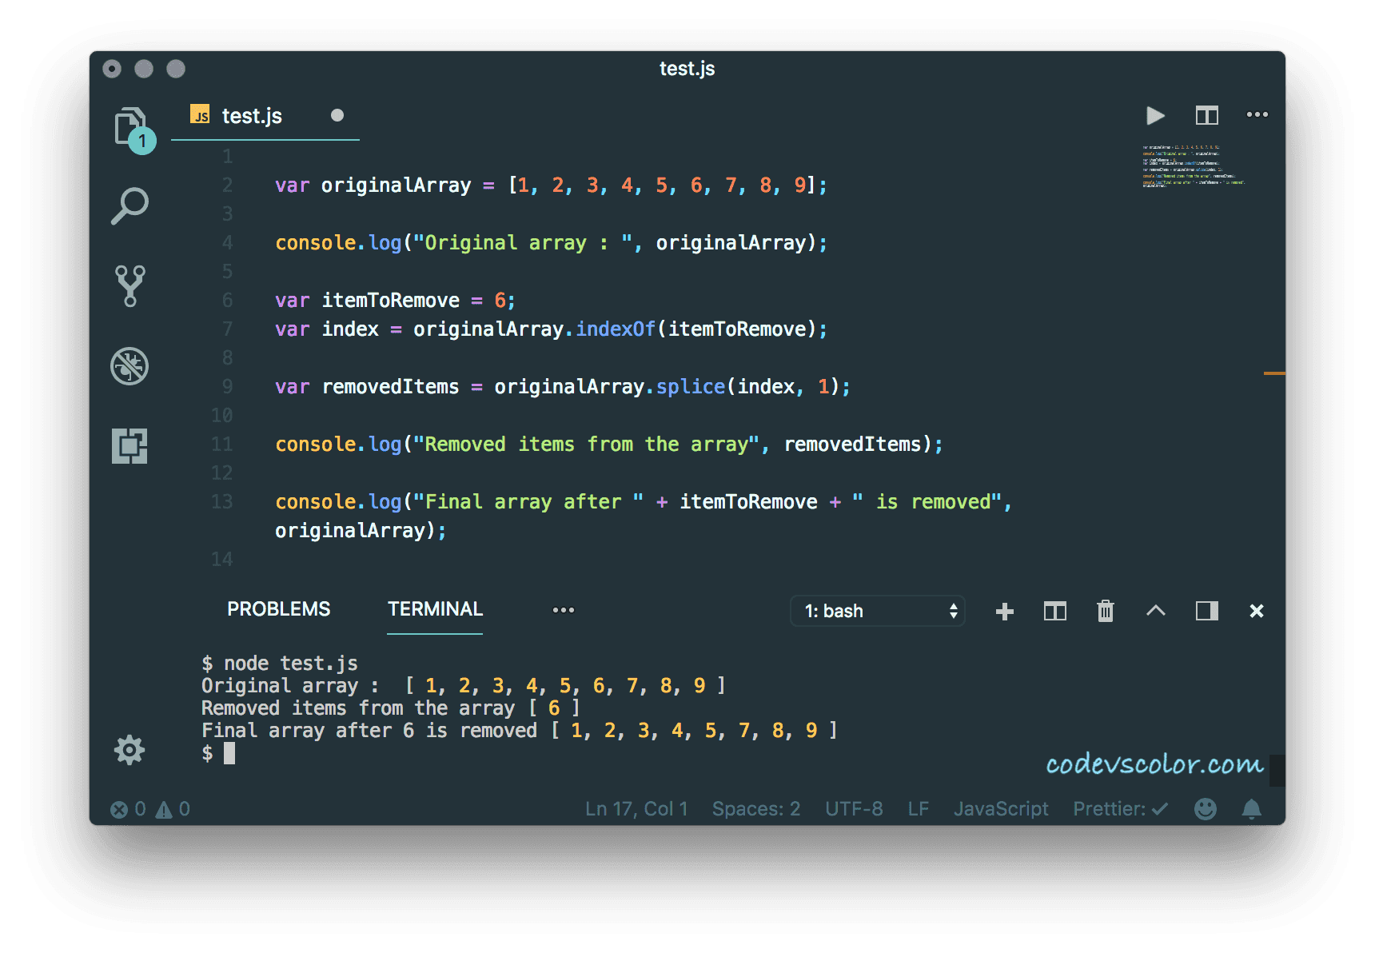Image resolution: width=1375 pixels, height=953 pixels.
Task: Run test.js with the play button
Action: coord(1154,115)
